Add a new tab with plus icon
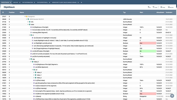This screenshot has height=100, width=177. (x=81, y=2)
